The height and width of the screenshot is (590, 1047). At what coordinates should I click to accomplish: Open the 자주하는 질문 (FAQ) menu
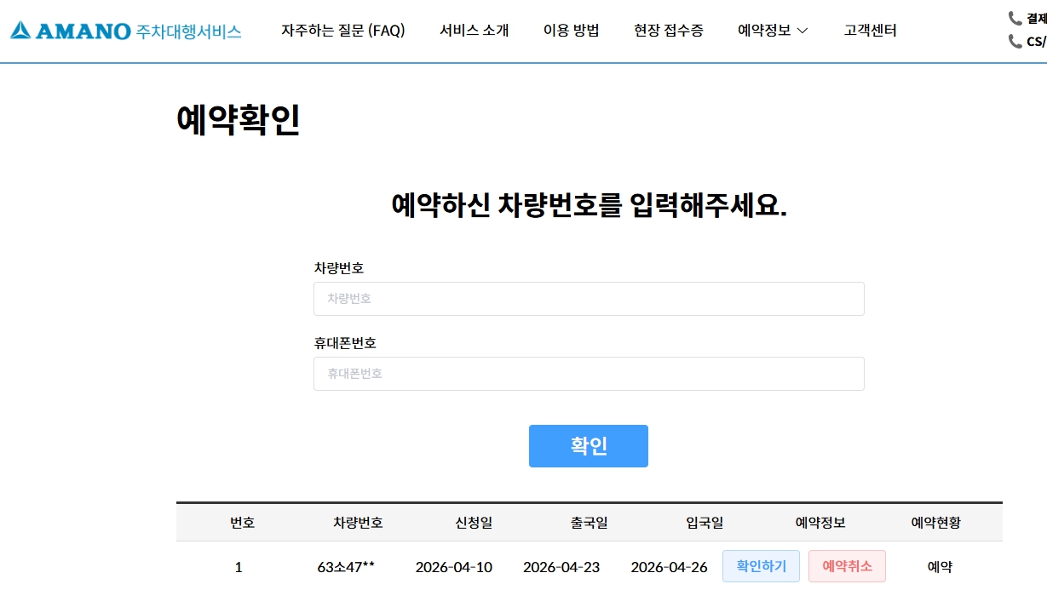coord(343,31)
